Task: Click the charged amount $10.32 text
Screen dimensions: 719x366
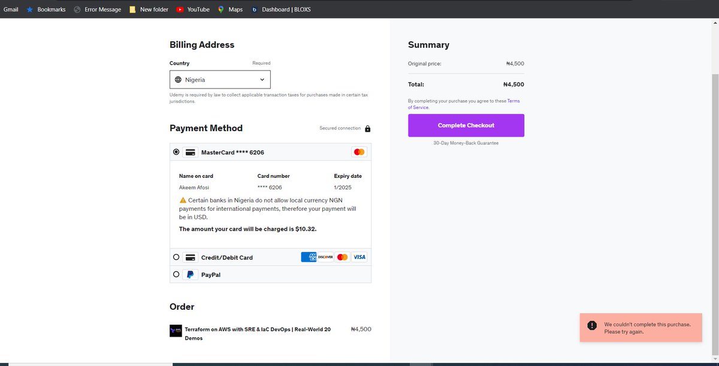Action: coord(247,229)
